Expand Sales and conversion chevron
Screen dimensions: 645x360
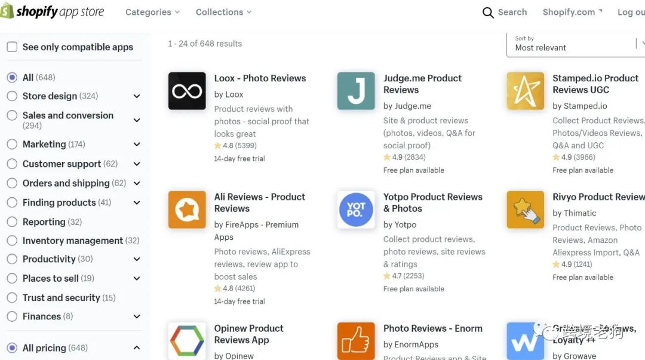tap(137, 120)
